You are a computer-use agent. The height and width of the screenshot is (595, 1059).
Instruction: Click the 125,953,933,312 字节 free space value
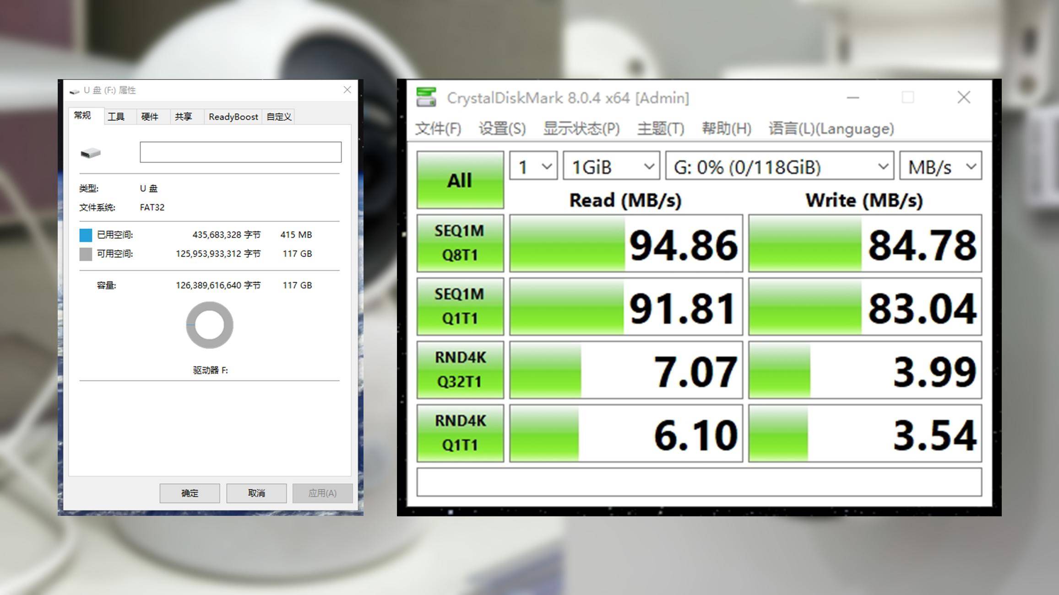tap(218, 253)
